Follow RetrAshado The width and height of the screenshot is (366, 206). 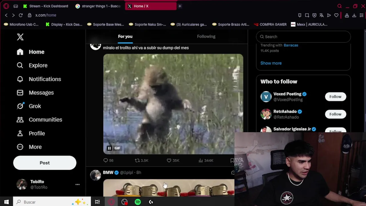(335, 114)
